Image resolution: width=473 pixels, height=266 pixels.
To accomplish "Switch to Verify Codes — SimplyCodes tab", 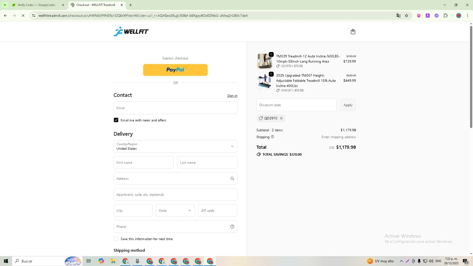I will click(x=36, y=5).
